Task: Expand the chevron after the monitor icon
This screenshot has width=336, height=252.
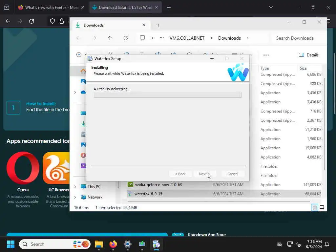Action: point(152,38)
